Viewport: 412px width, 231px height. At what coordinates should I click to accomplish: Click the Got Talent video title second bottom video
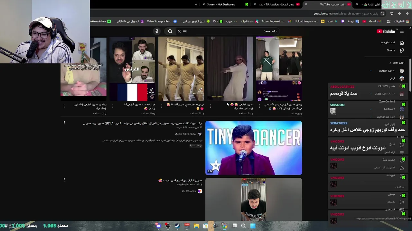(180, 180)
